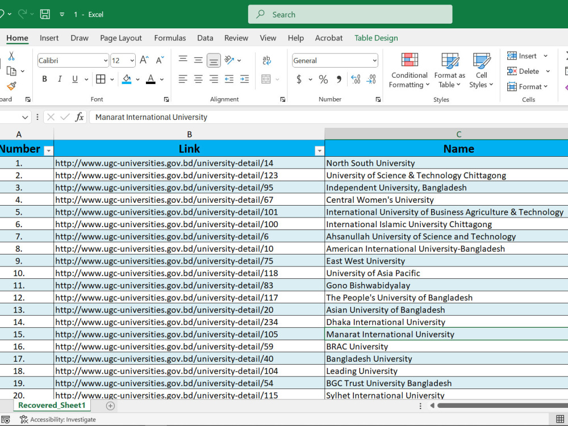The height and width of the screenshot is (426, 568).
Task: Click the Fill Color yellow bucket
Action: (x=127, y=79)
